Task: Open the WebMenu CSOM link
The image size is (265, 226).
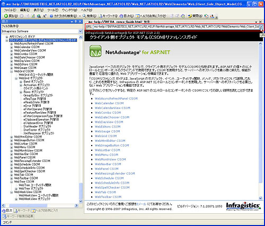Action: [107, 155]
